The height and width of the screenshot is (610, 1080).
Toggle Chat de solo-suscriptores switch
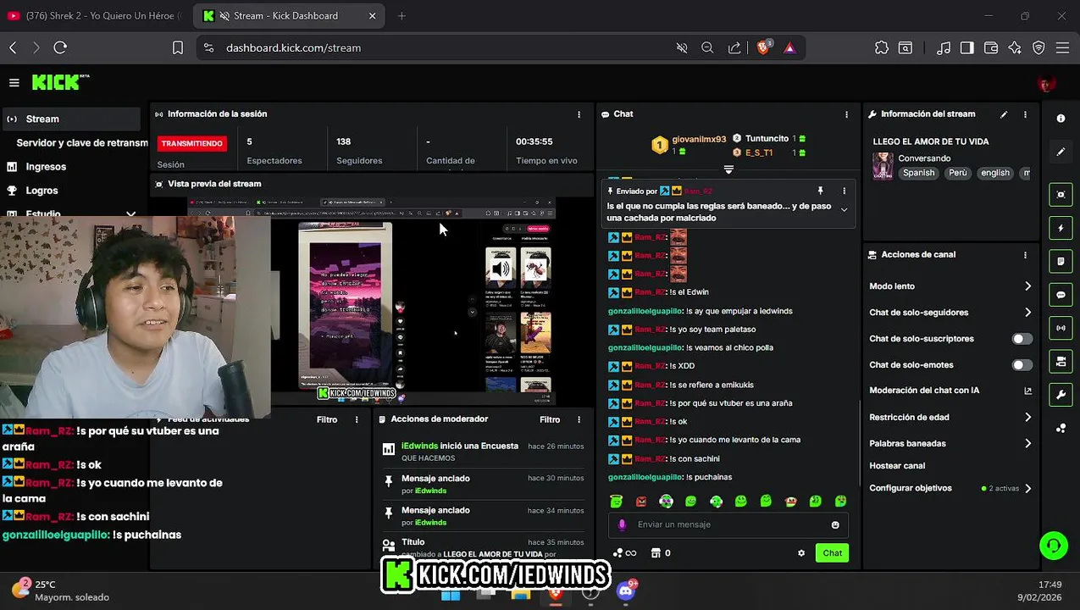tap(1022, 339)
